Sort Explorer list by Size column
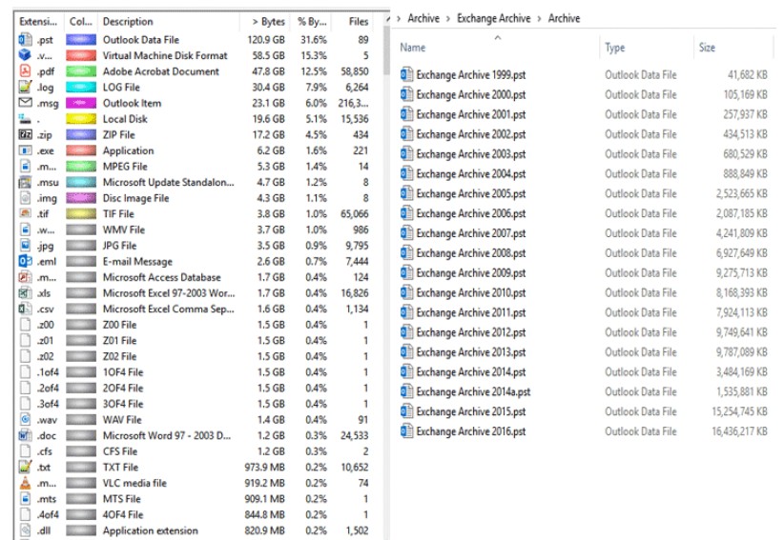The height and width of the screenshot is (540, 784). coord(707,48)
